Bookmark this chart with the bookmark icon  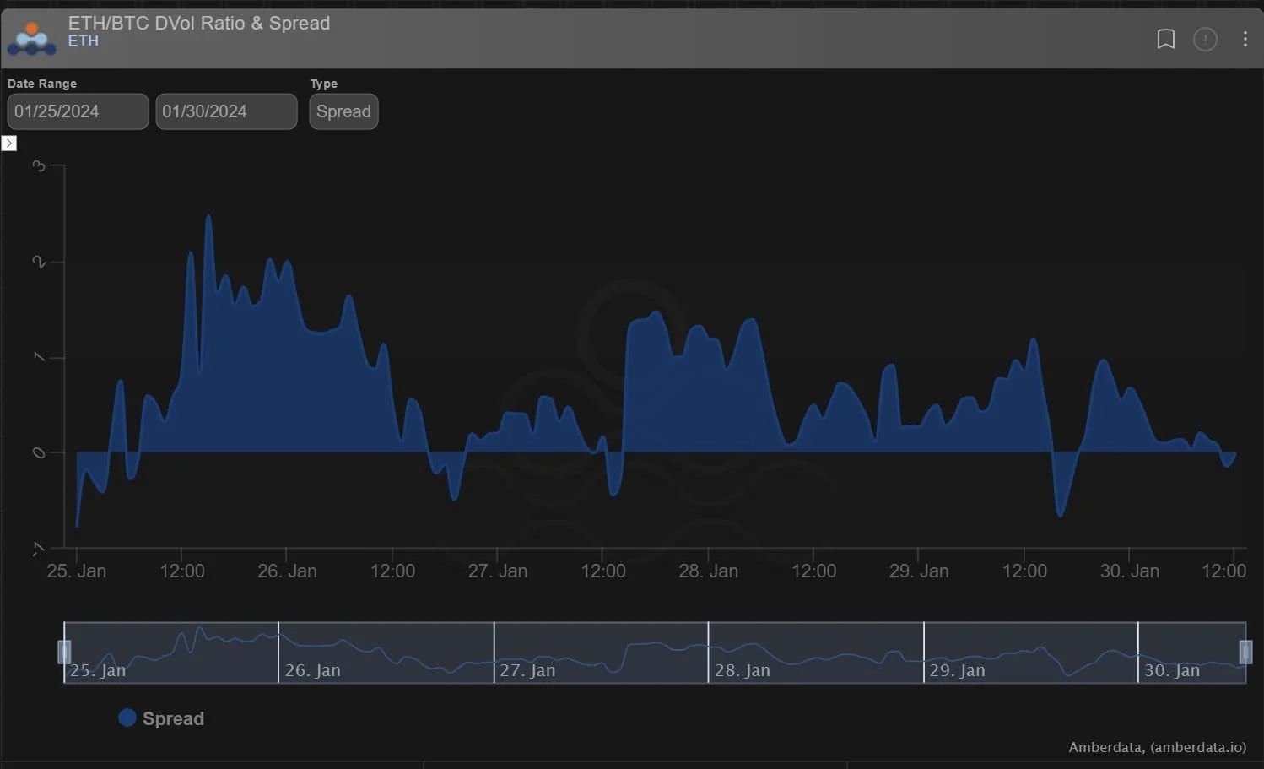coord(1165,39)
